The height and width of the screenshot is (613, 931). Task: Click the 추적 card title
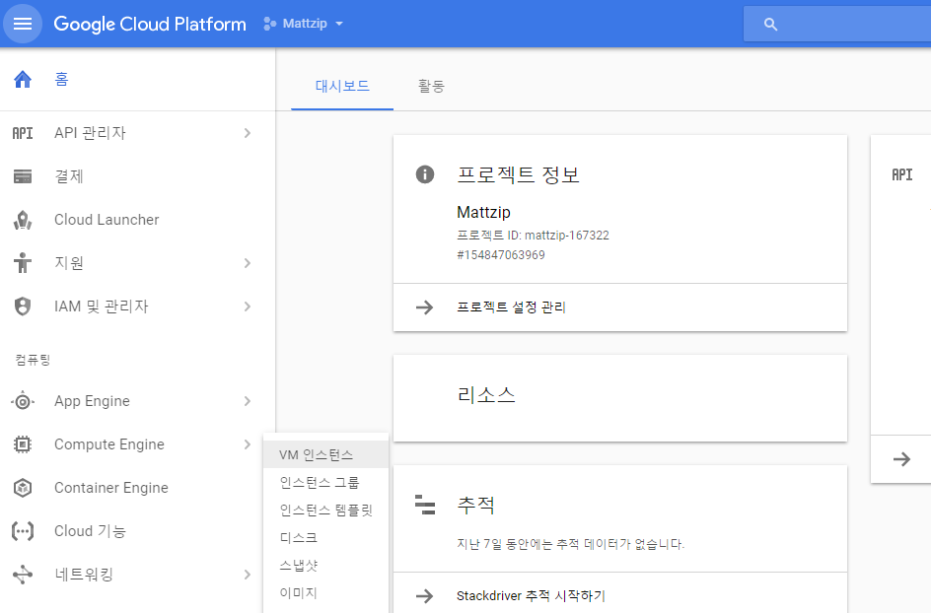[x=476, y=505]
